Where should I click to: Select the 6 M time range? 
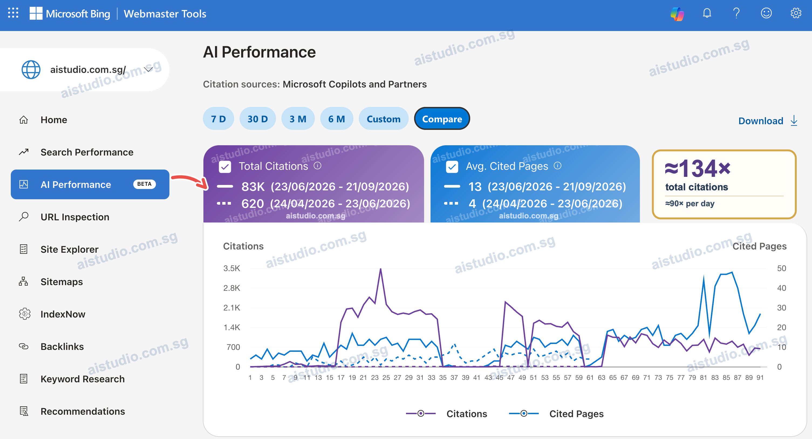337,119
